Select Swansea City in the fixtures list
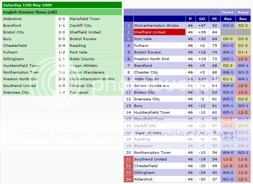Image resolution: width=253 pixels, height=184 pixels. (16, 92)
